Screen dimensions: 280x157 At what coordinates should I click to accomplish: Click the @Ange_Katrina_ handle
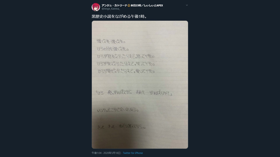tap(111, 9)
